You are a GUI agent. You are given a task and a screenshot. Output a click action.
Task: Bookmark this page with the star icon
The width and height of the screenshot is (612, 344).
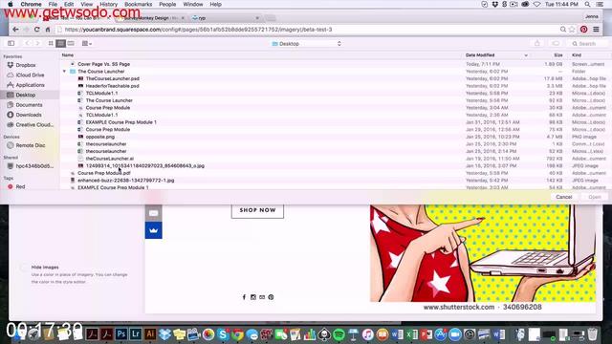(572, 30)
